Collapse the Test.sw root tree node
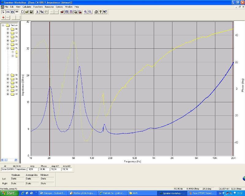This screenshot has width=245, height=196. [x=3, y=25]
